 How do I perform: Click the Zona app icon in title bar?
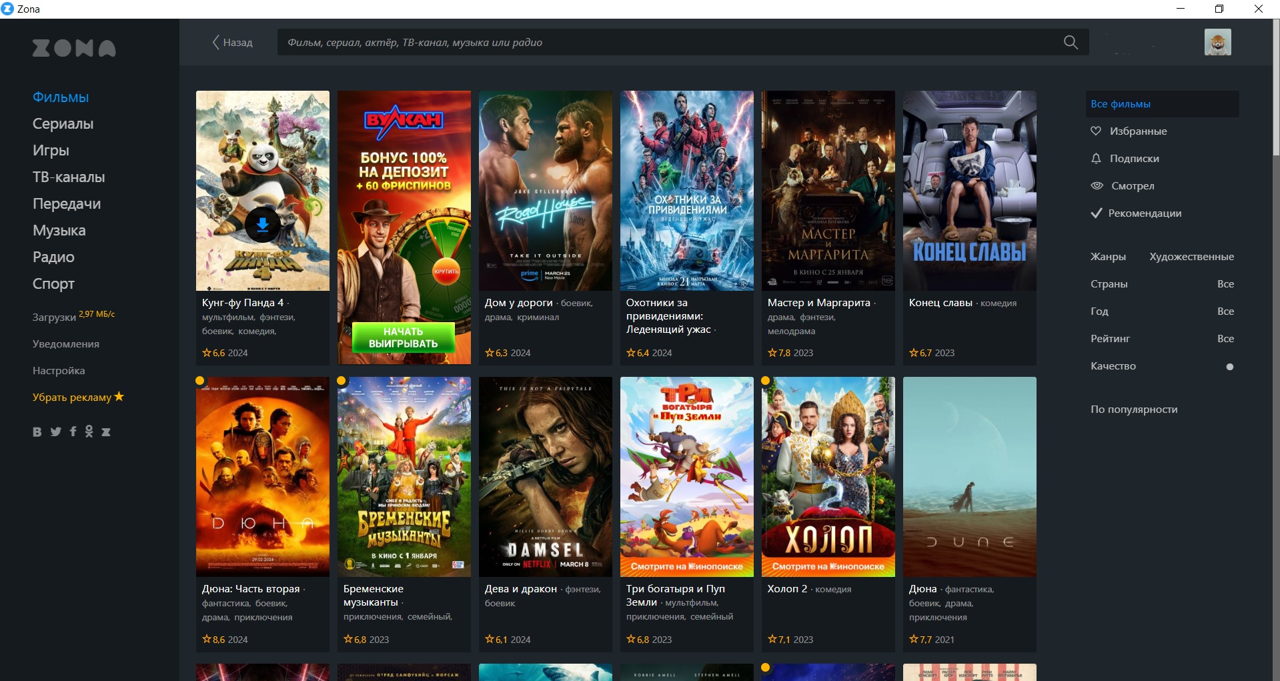coord(7,9)
